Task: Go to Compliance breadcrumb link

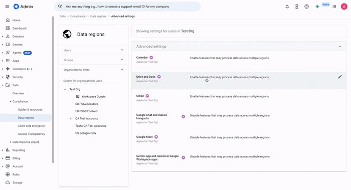Action: click(78, 17)
